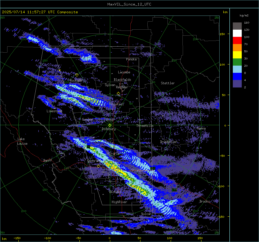Click the Blackfalds town label
Image resolution: width=259 pixels, height=242 pixels.
click(122, 80)
